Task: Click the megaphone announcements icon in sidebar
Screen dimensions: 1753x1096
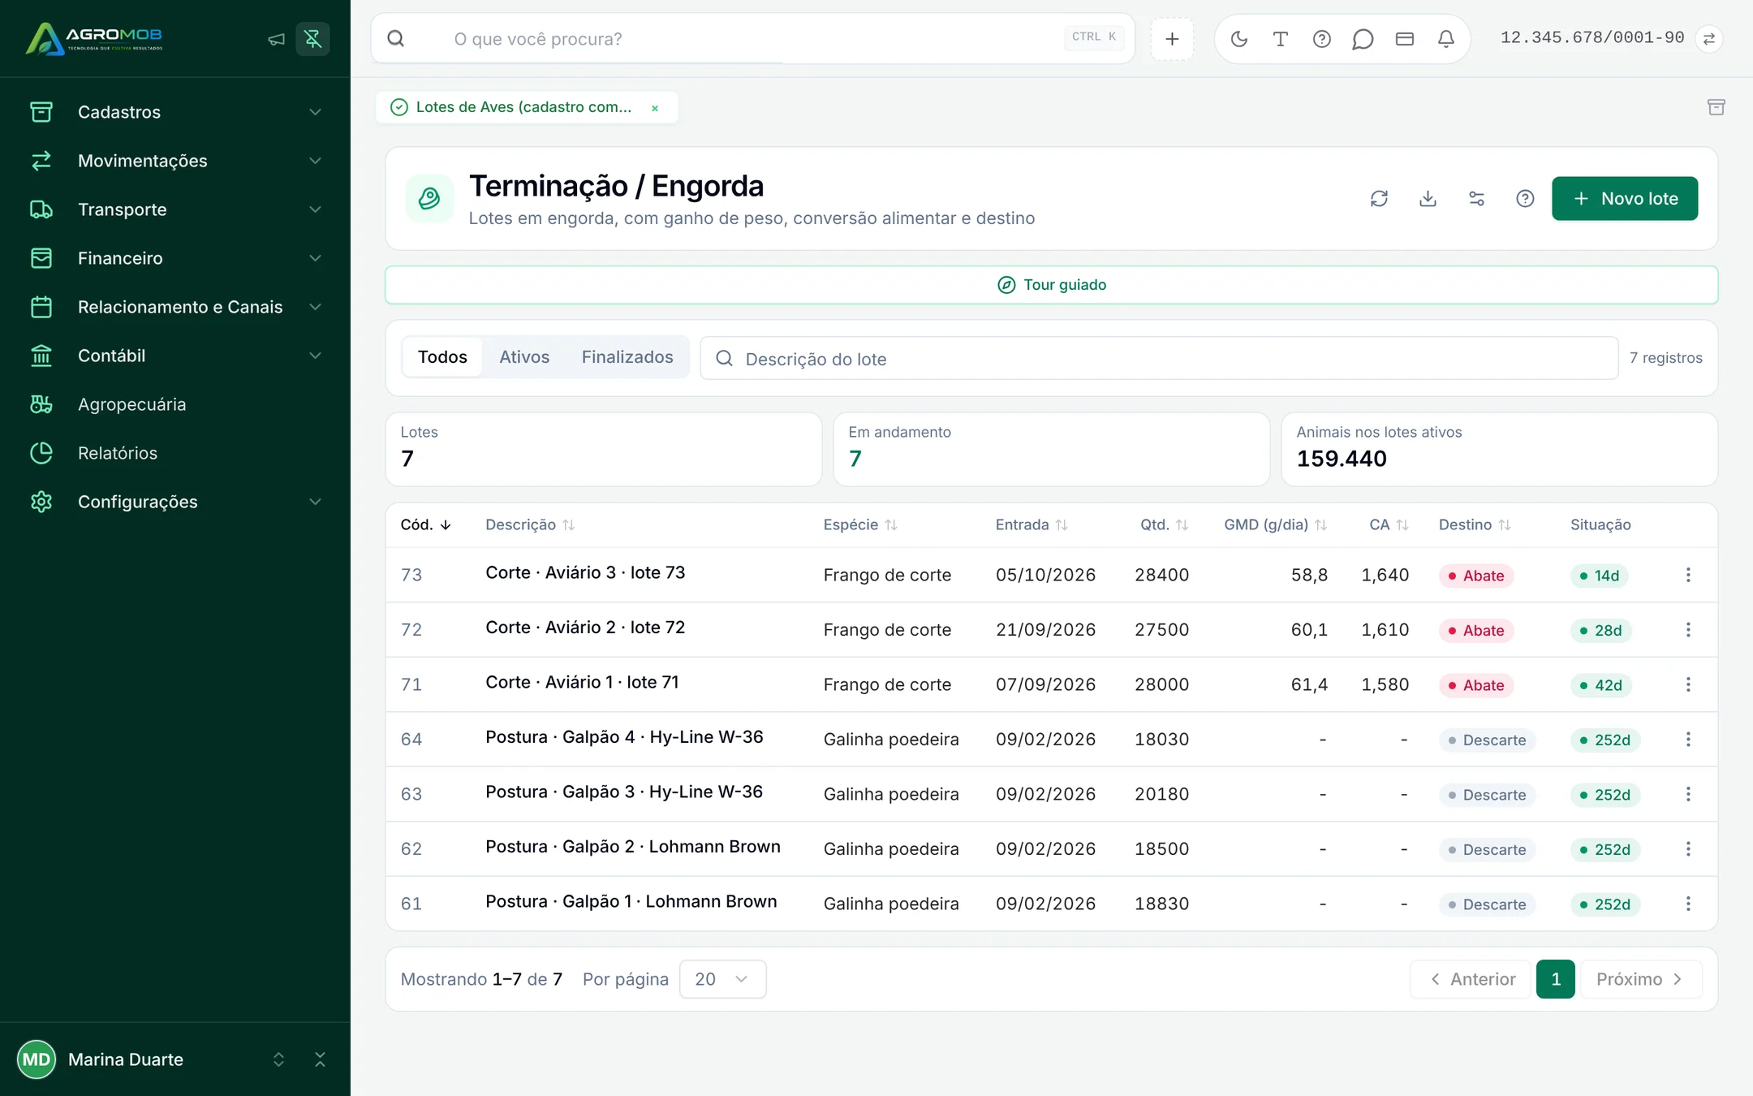Action: [276, 39]
